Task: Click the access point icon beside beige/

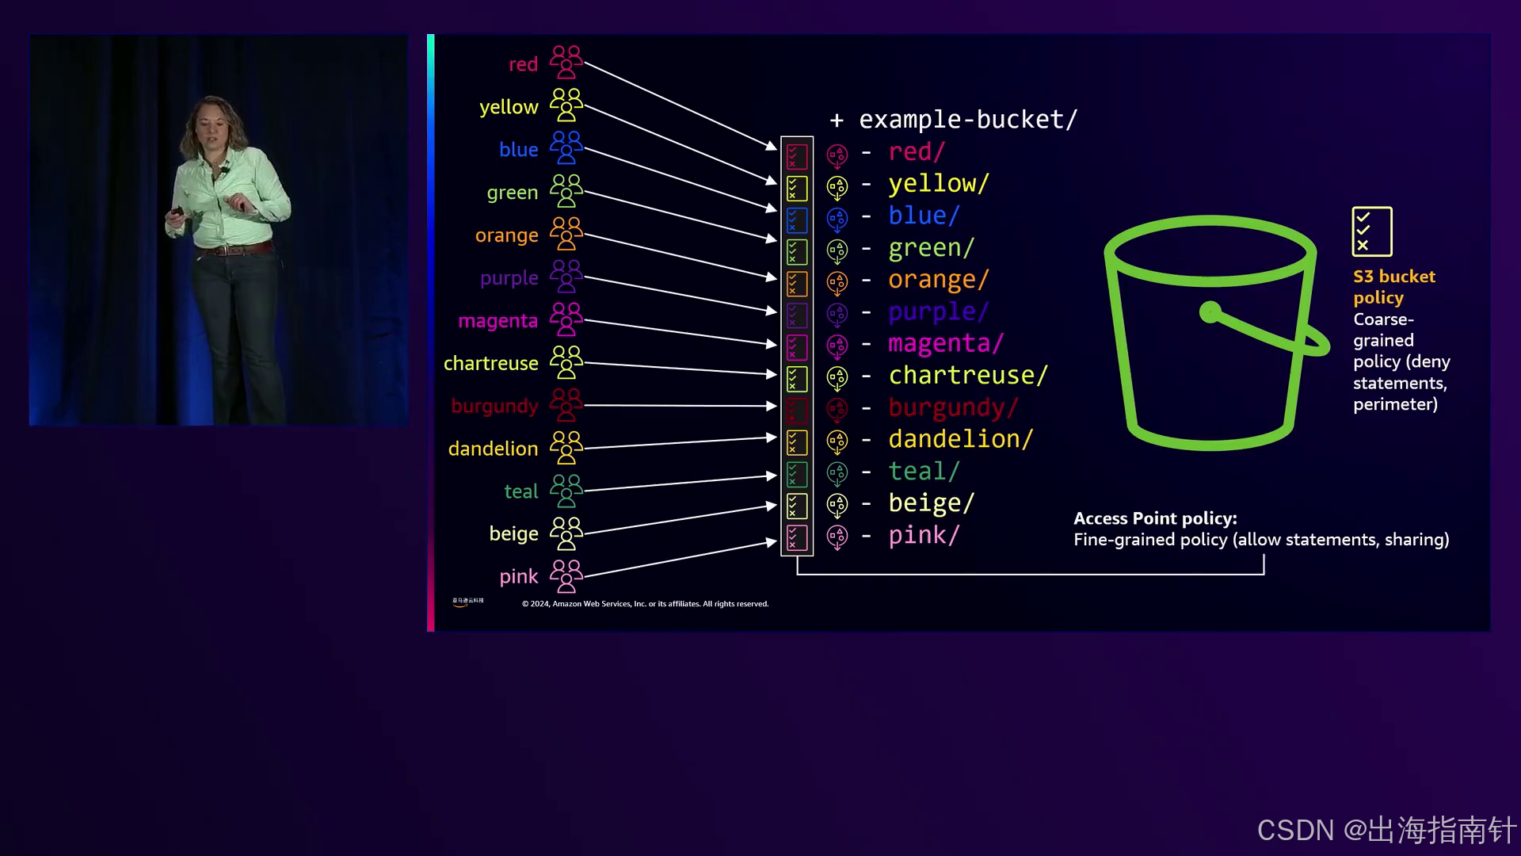Action: coord(837,505)
